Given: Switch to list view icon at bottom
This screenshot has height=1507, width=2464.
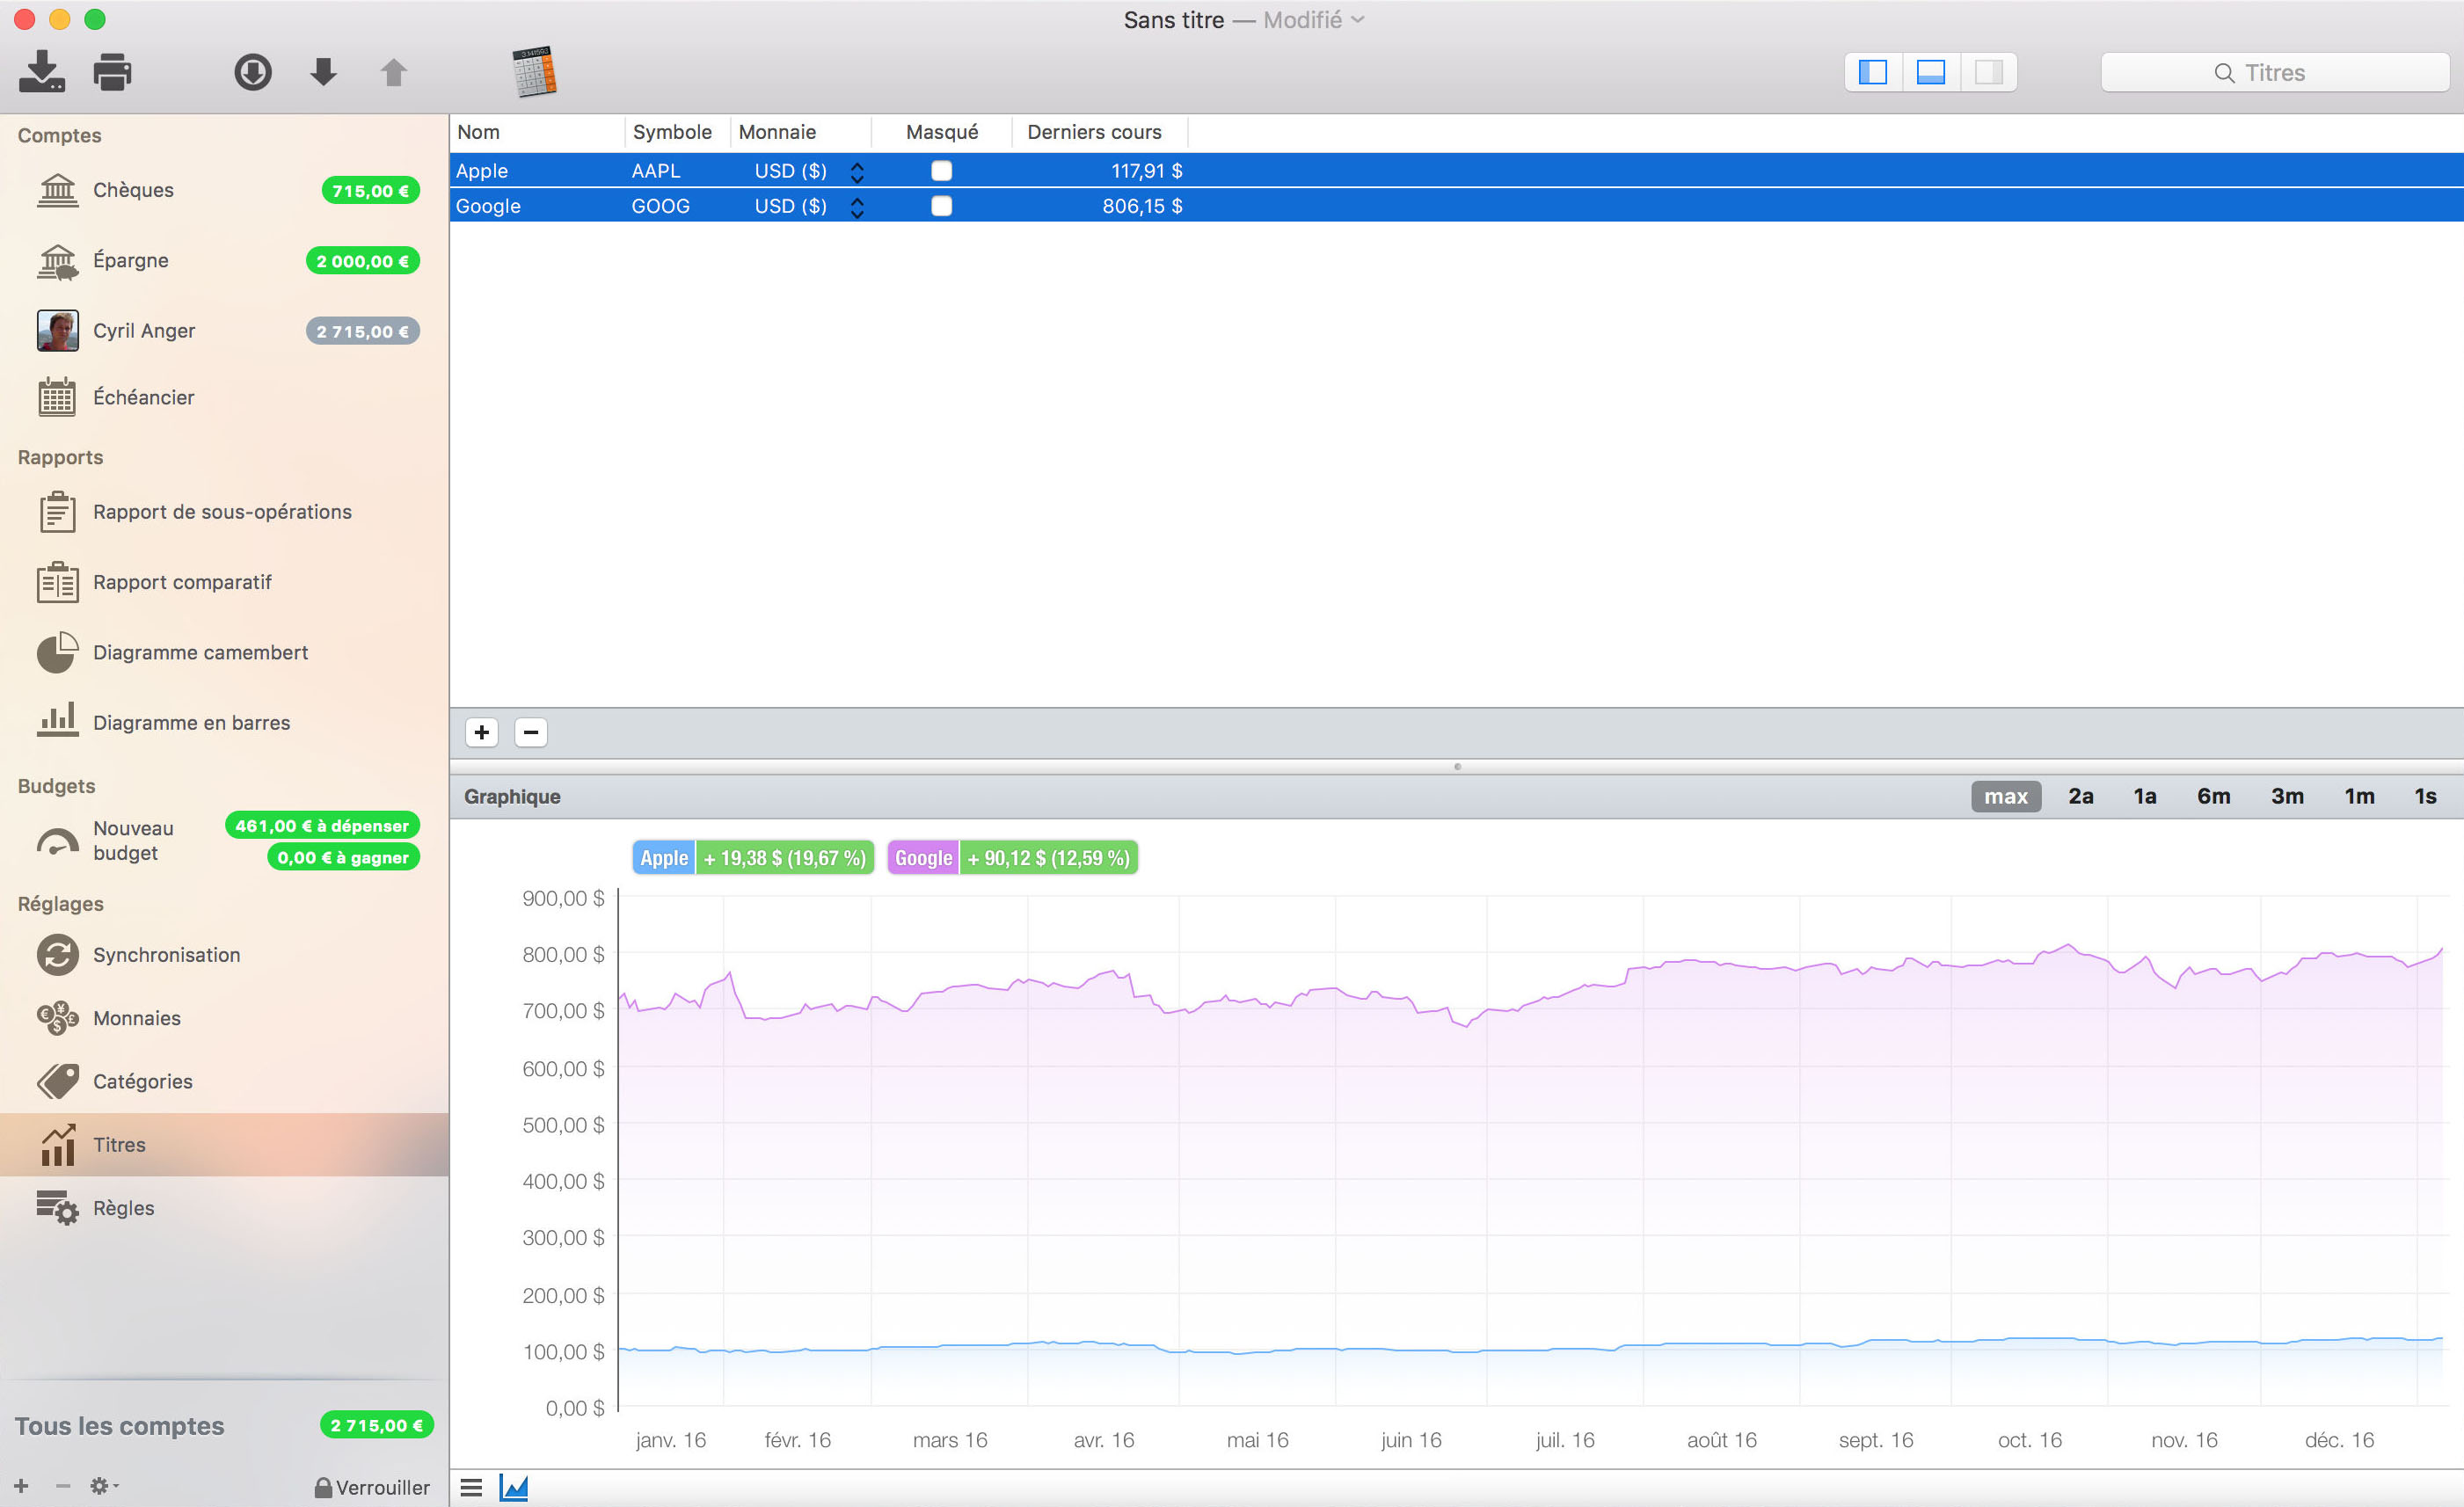Looking at the screenshot, I should (471, 1488).
